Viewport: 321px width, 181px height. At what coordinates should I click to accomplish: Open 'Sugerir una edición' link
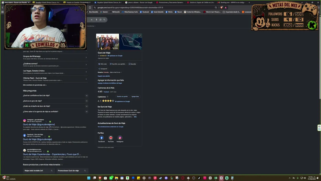click(104, 76)
